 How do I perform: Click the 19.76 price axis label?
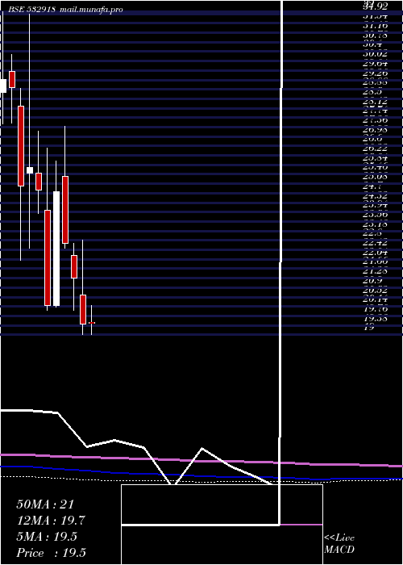click(x=376, y=309)
